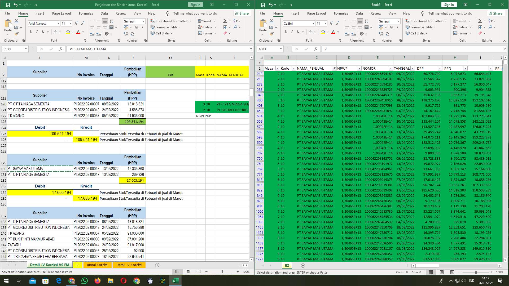The height and width of the screenshot is (286, 509).
Task: Open the General number format dropdown in Book2
Action: click(x=398, y=21)
